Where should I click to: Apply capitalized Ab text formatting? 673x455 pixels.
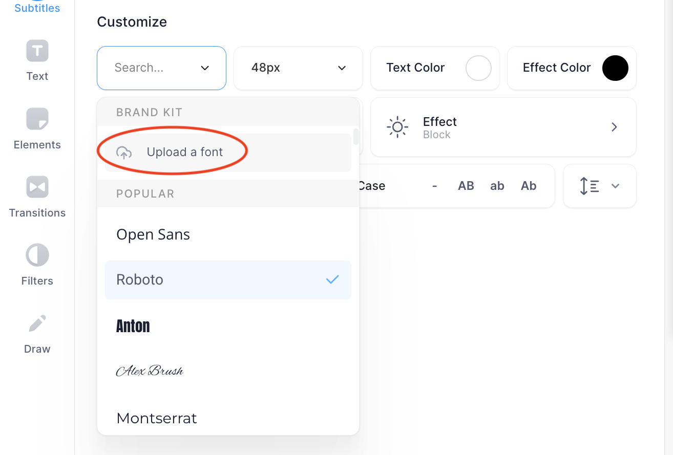click(x=529, y=186)
